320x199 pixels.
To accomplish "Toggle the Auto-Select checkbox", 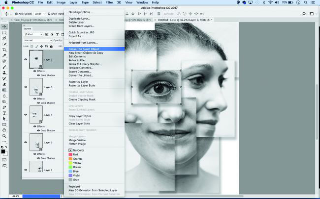I will pos(17,14).
